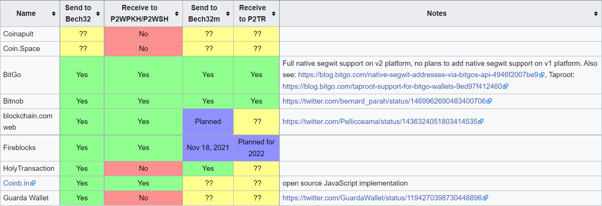Click the Send to Bech32 header
Image resolution: width=602 pixels, height=206 pixels.
point(82,14)
